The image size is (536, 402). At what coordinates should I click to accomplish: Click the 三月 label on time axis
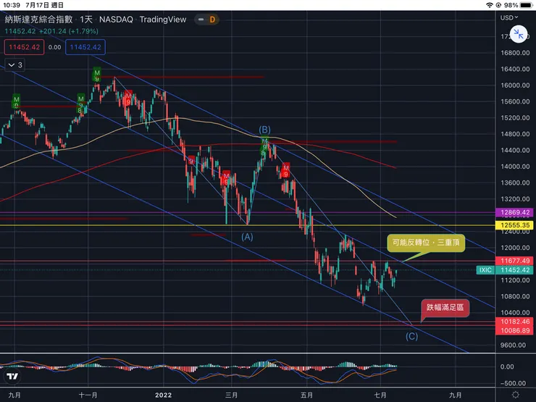[232, 395]
